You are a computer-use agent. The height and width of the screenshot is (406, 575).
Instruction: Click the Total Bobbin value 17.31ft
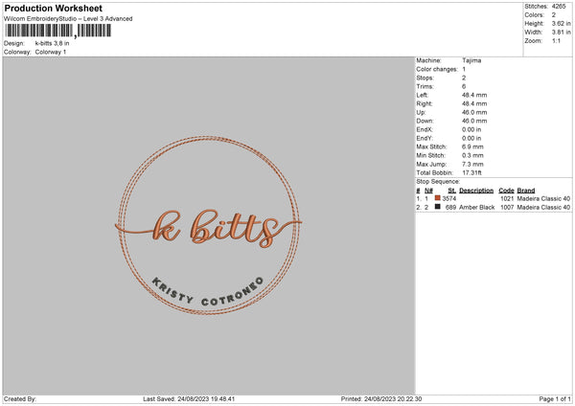[471, 172]
